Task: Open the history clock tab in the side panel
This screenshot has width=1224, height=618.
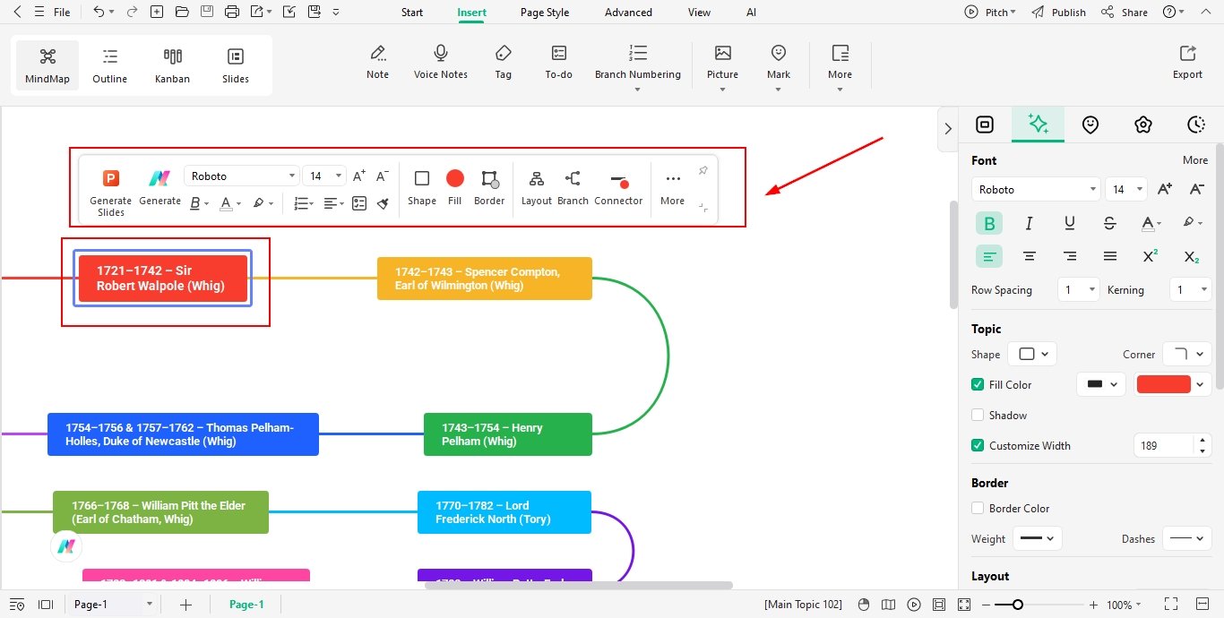Action: pyautogui.click(x=1195, y=124)
